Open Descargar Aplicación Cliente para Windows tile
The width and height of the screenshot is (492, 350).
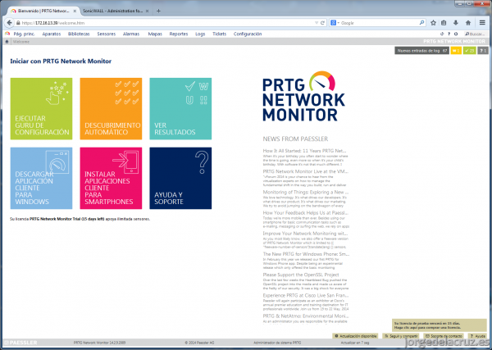point(42,178)
